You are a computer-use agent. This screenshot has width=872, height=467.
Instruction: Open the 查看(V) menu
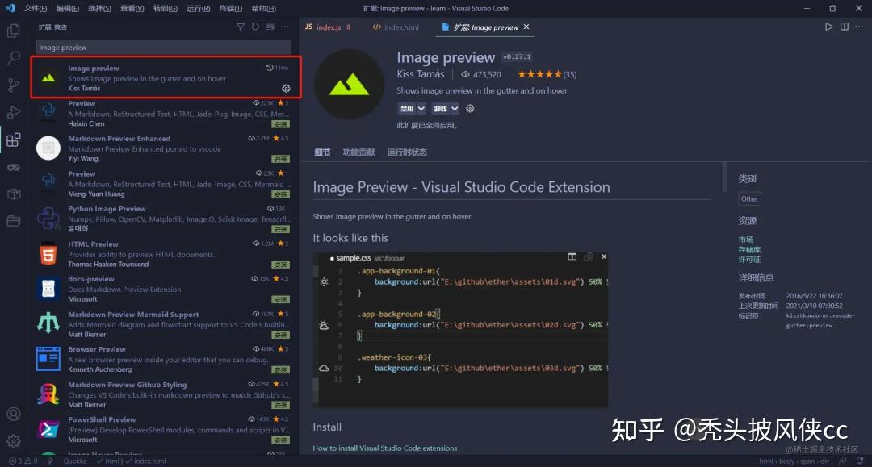[x=132, y=8]
